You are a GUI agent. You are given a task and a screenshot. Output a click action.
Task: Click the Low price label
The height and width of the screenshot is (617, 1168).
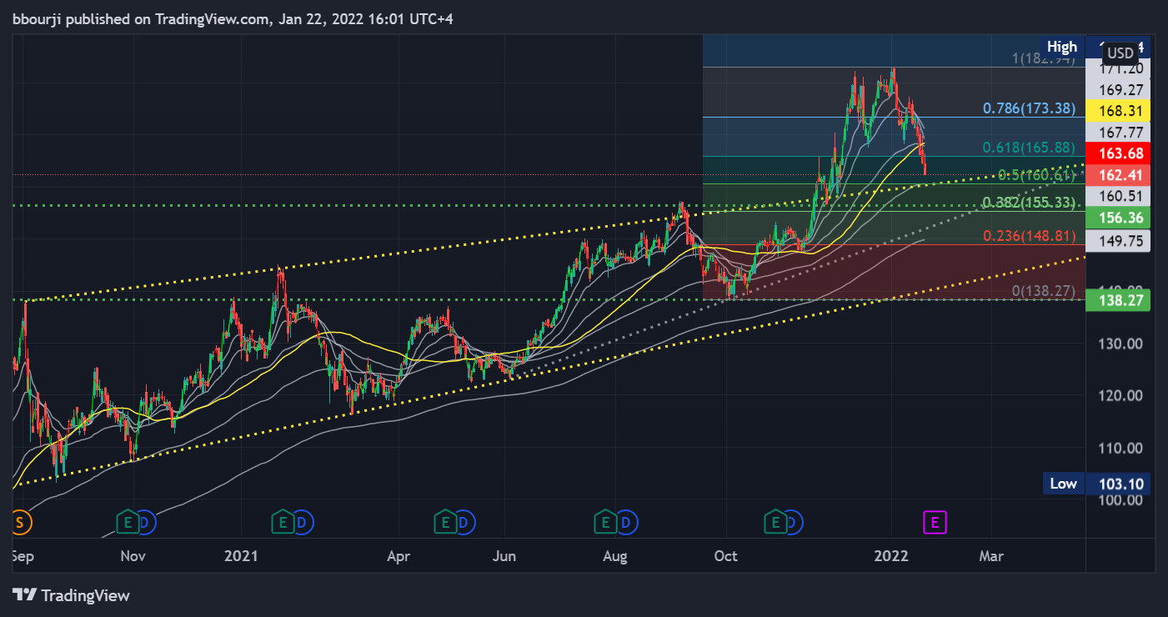(1063, 484)
